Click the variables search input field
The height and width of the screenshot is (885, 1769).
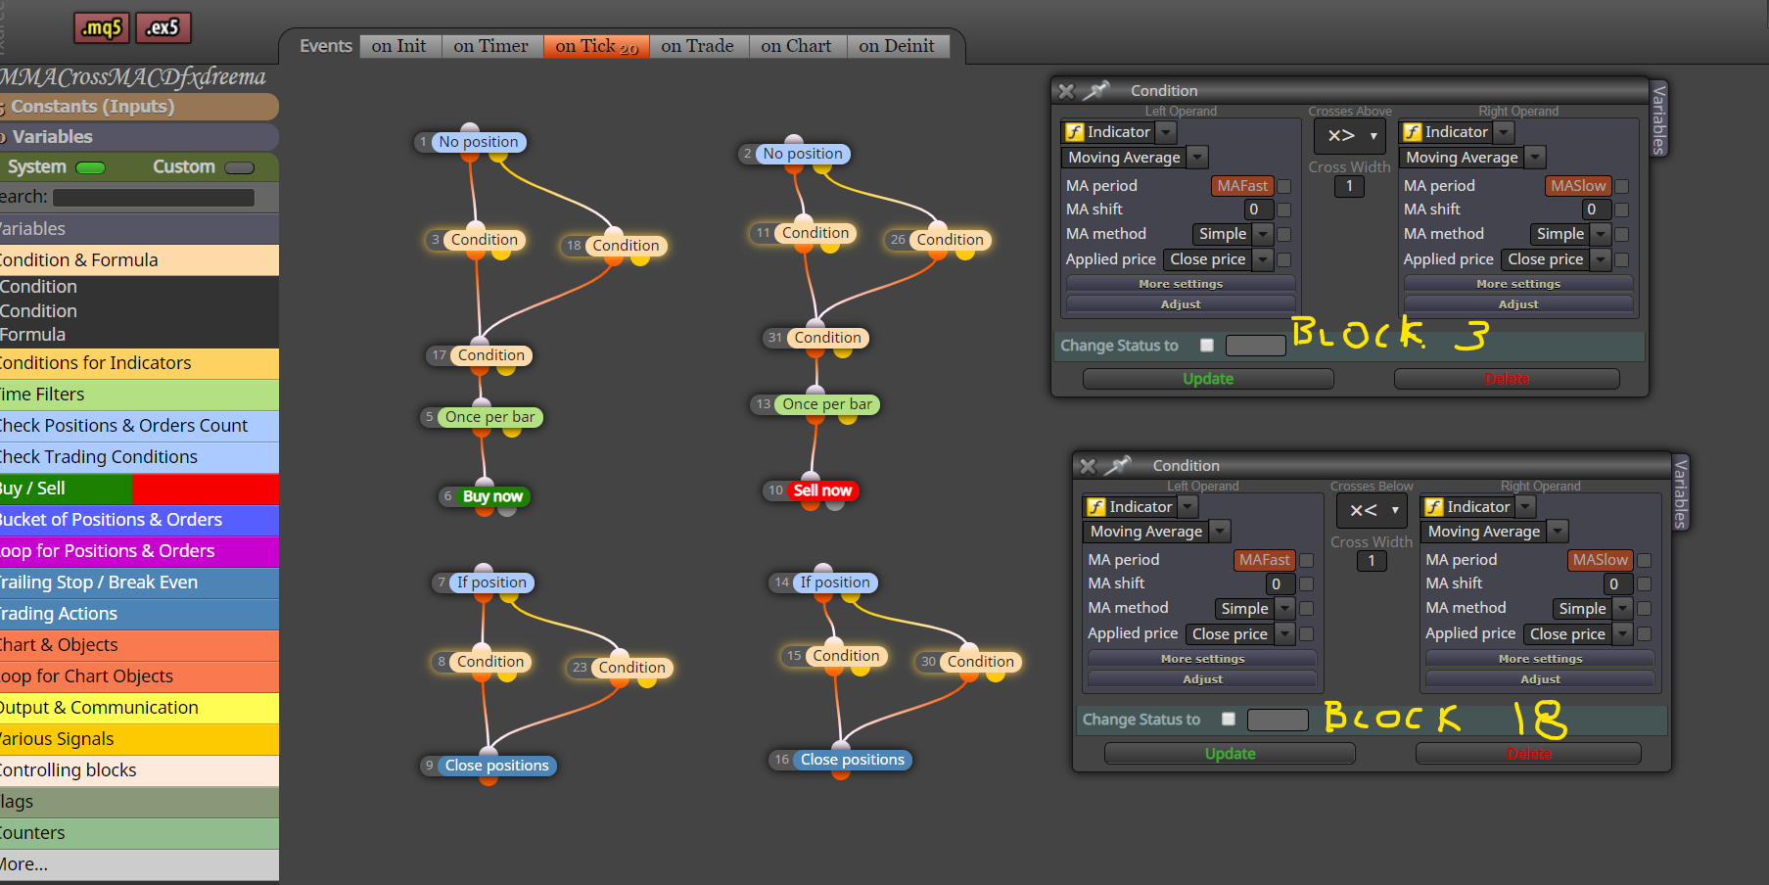click(154, 198)
